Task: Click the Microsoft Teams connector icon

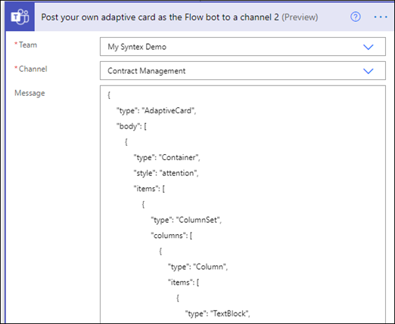Action: [20, 17]
